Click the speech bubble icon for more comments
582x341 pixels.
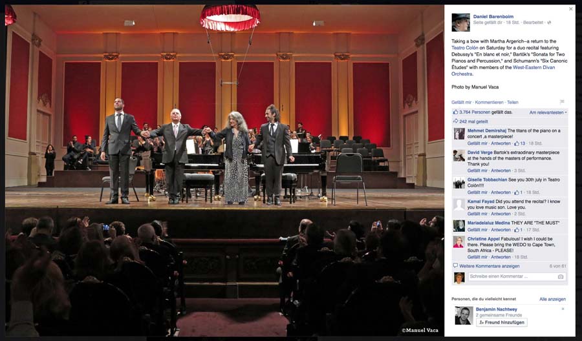(455, 265)
